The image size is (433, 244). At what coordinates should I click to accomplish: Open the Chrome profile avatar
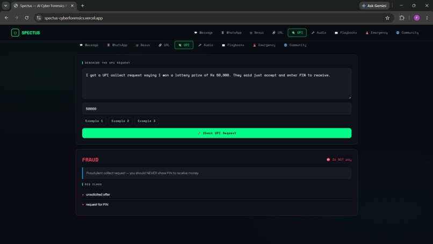click(417, 18)
